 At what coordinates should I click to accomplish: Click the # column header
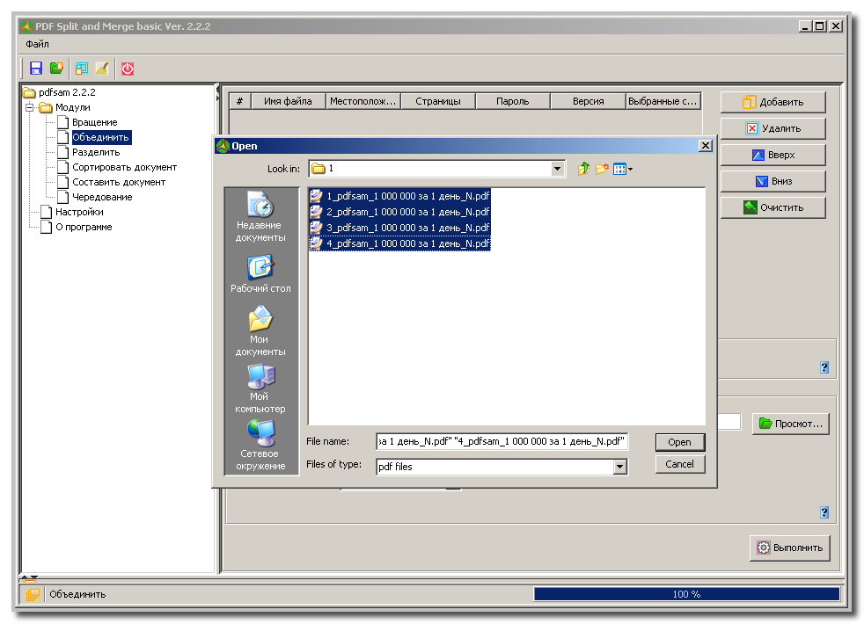239,101
